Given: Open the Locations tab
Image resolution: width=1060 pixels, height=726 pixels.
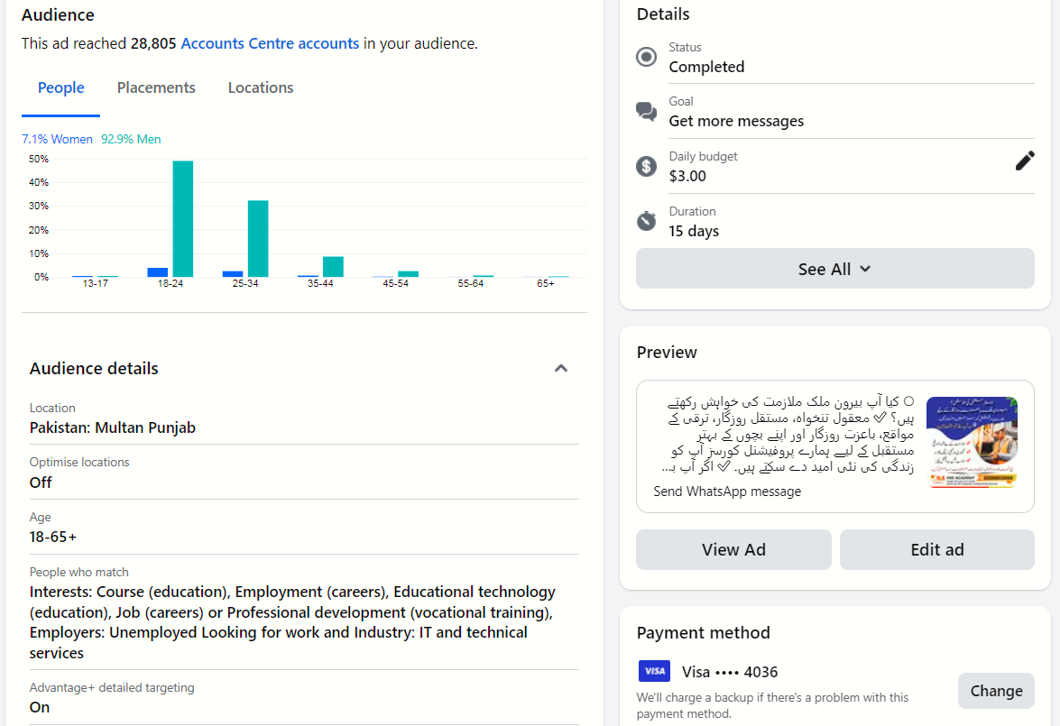Looking at the screenshot, I should 261,87.
